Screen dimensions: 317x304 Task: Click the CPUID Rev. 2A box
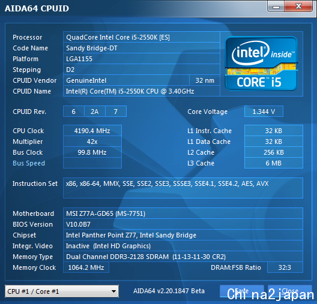click(95, 112)
